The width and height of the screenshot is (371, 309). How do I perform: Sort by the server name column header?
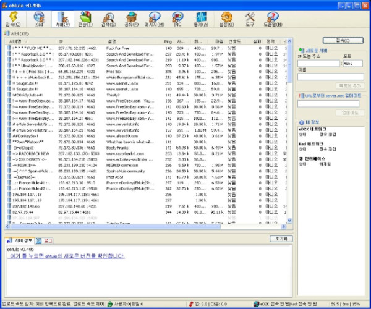[x=30, y=41]
